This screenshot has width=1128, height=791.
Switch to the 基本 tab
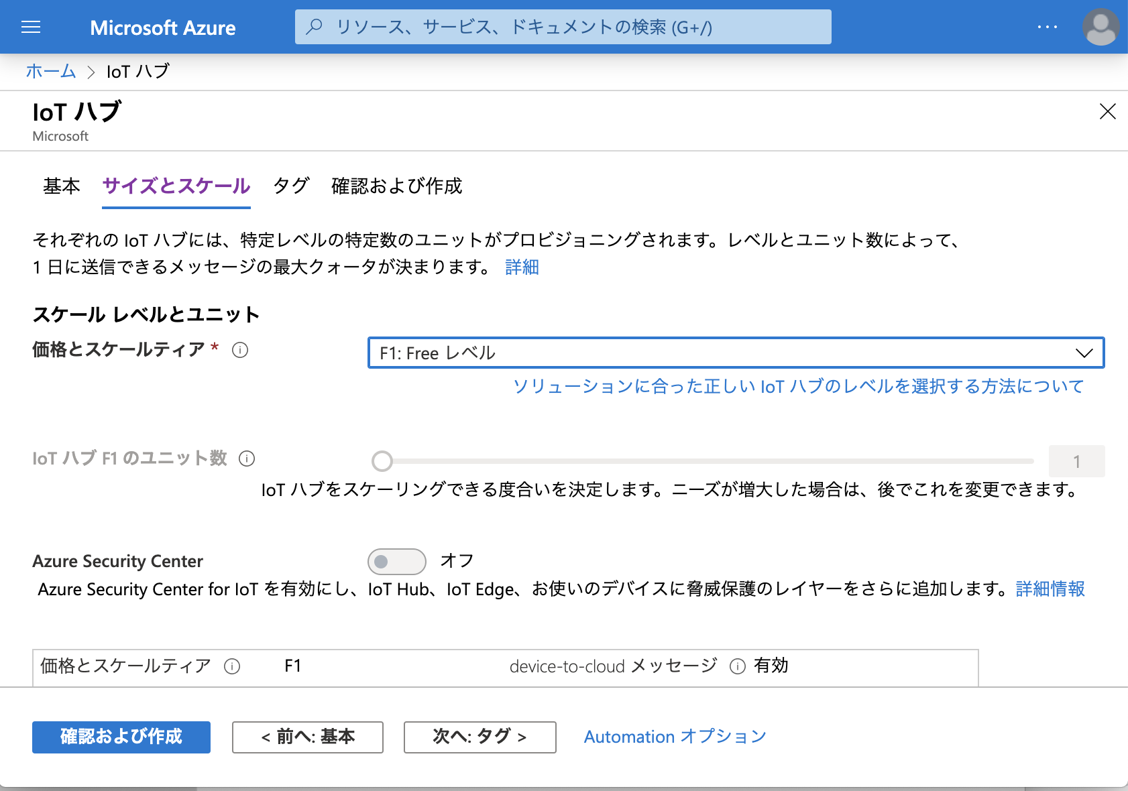pyautogui.click(x=62, y=186)
